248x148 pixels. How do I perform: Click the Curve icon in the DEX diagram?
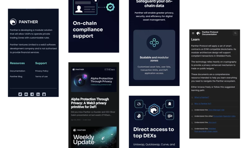[x=170, y=116]
